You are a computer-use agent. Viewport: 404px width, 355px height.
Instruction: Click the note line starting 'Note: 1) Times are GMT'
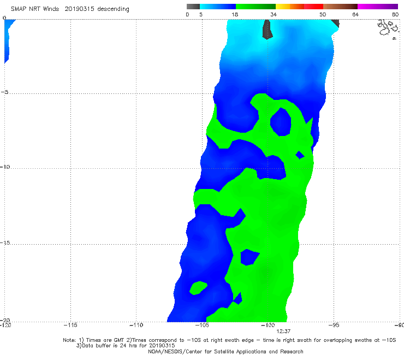(x=229, y=340)
